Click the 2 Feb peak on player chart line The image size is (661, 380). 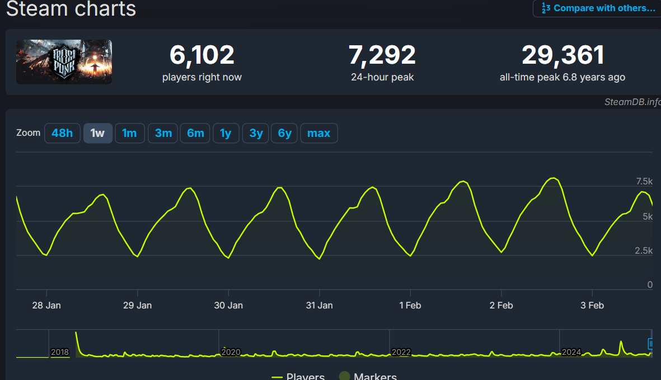pos(554,178)
